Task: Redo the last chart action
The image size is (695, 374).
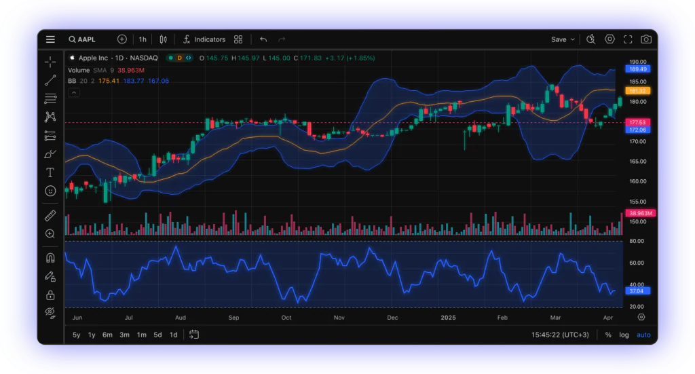Action: click(282, 39)
